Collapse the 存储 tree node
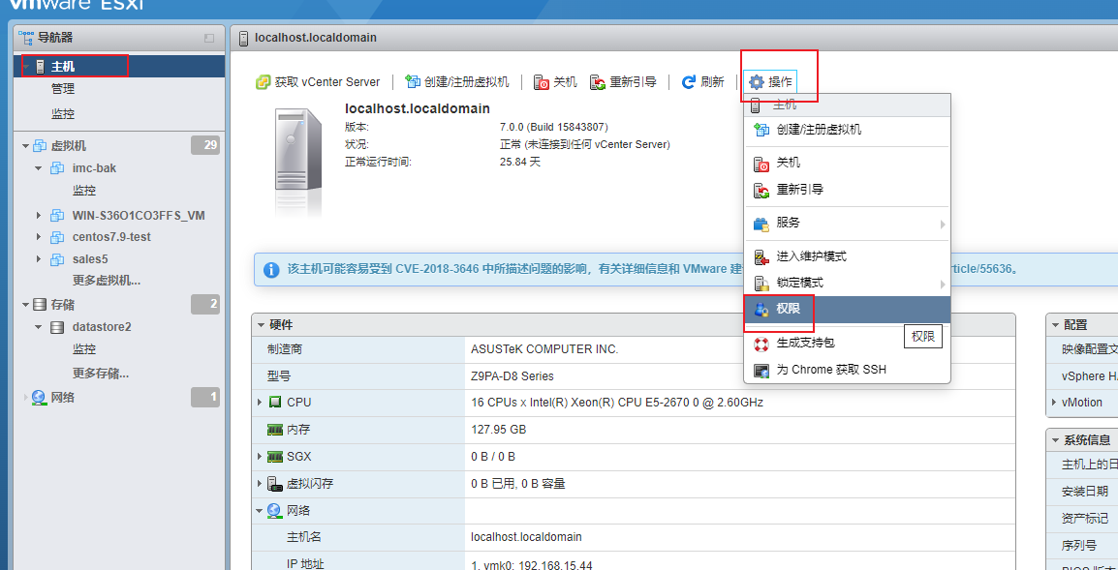The image size is (1118, 570). [25, 305]
